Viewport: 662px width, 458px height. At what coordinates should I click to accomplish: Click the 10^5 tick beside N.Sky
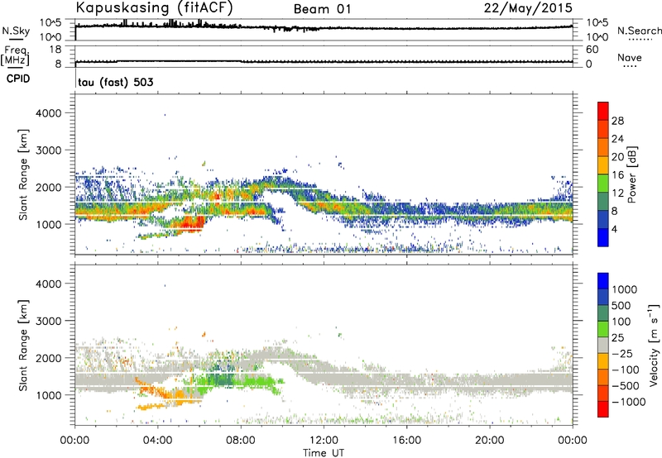tap(50, 23)
